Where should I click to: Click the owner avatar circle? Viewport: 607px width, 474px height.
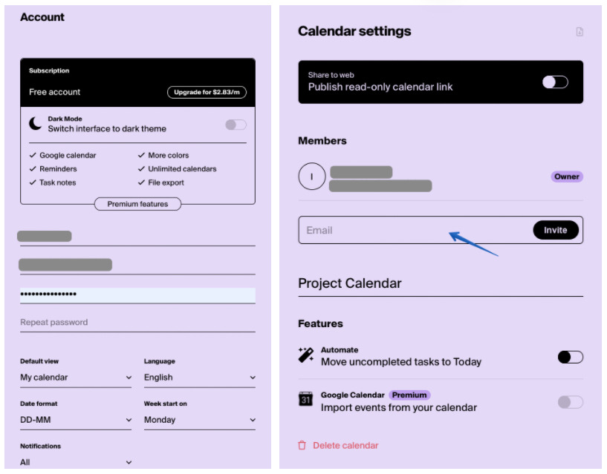pyautogui.click(x=311, y=177)
